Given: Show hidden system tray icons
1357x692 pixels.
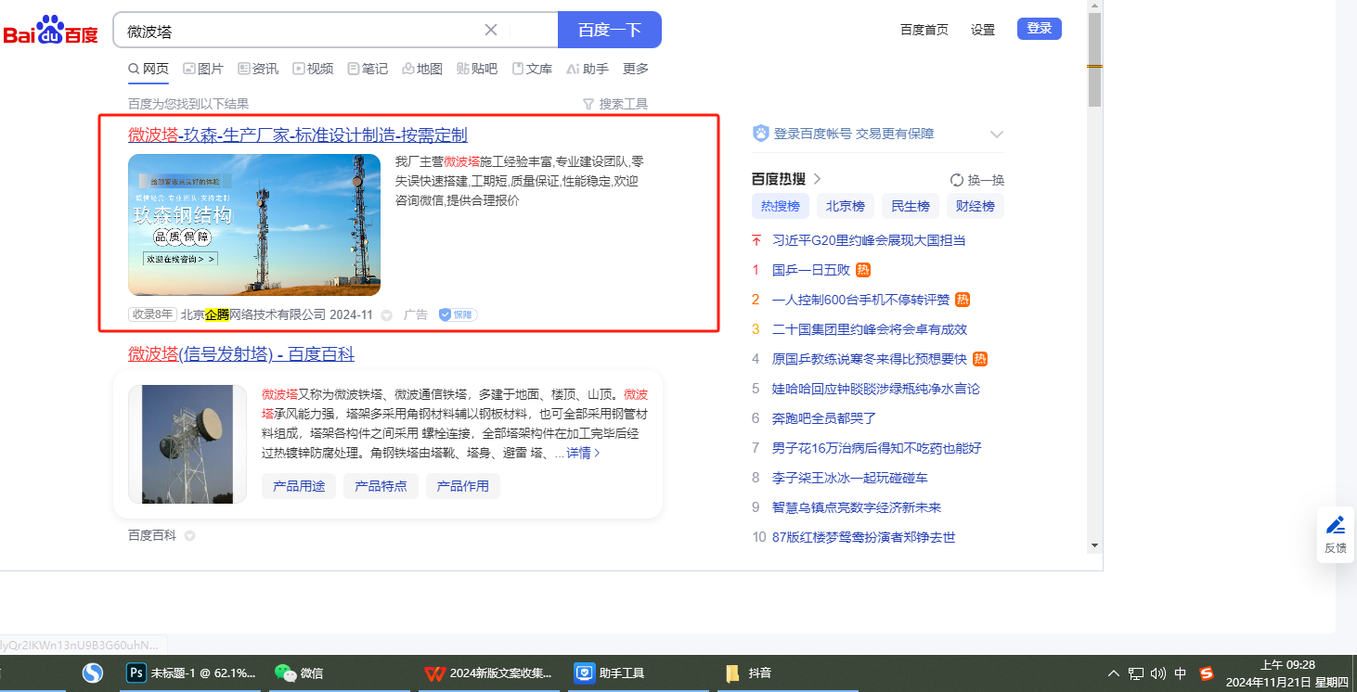Looking at the screenshot, I should coord(1114,673).
